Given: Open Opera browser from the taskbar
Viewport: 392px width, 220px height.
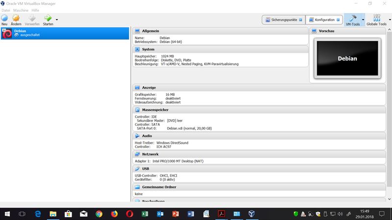Looking at the screenshot, I should 129,214.
